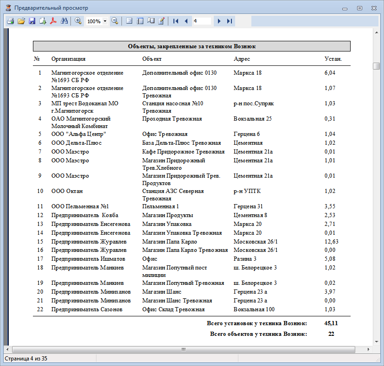Click "Всего объектов у техника Вознюк:" label
Screen dimensions: 384x366
tap(259, 334)
